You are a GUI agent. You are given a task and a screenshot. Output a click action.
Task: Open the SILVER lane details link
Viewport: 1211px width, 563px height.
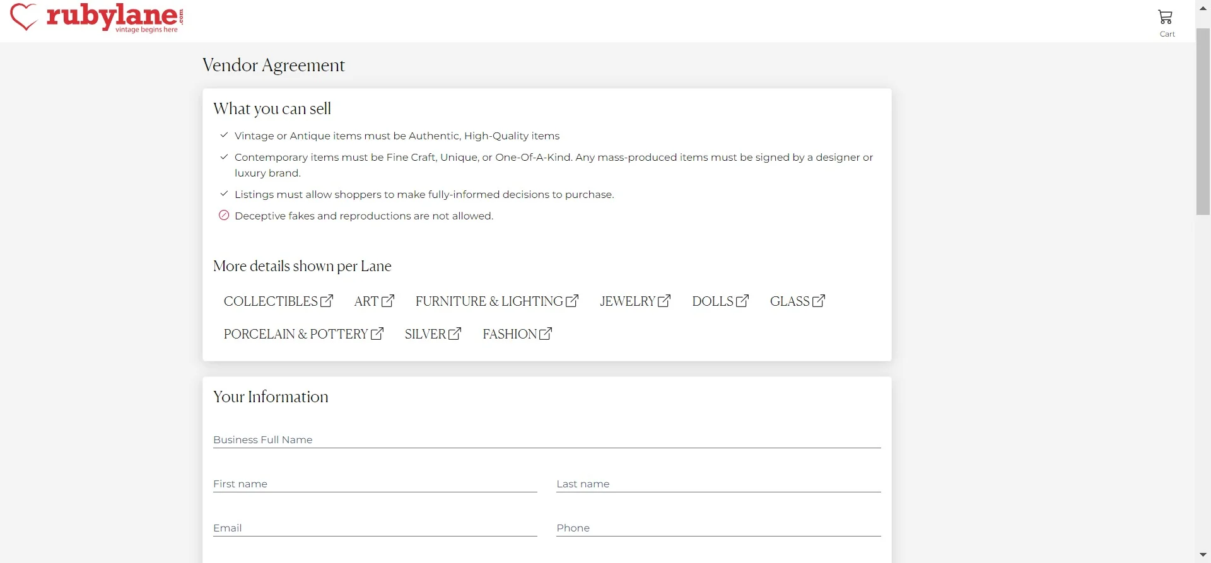click(x=433, y=334)
